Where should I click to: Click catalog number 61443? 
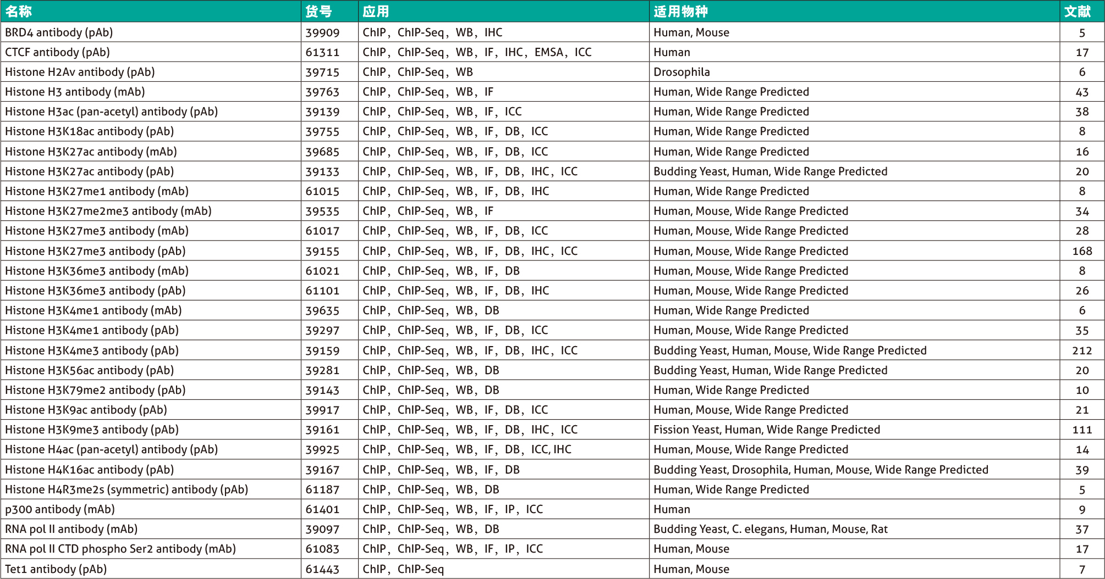[322, 570]
